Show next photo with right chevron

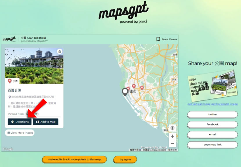(x=61, y=66)
